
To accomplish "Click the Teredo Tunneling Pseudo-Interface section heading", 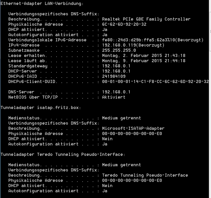I will (x=63, y=155).
